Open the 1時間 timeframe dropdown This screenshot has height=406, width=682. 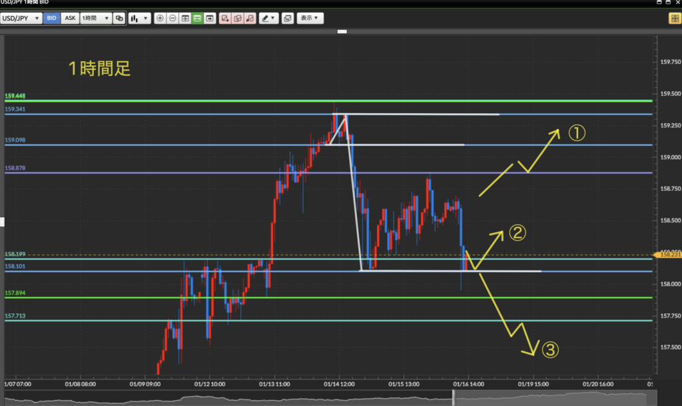tap(95, 19)
